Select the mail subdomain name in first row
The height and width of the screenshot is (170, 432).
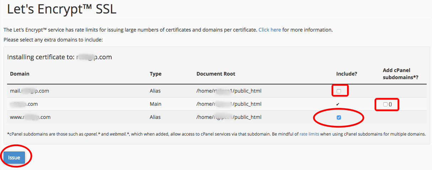[x=30, y=91]
